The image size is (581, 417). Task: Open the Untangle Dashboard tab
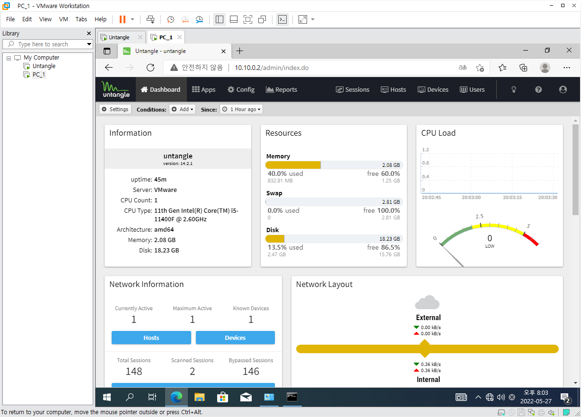(161, 89)
